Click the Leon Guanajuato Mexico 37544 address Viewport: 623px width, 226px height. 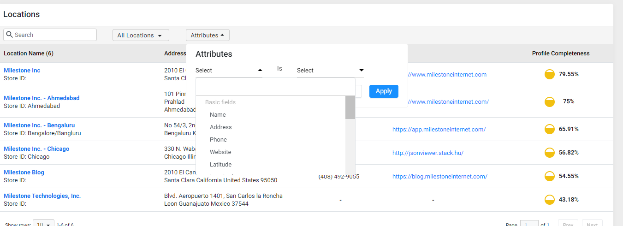pos(206,203)
